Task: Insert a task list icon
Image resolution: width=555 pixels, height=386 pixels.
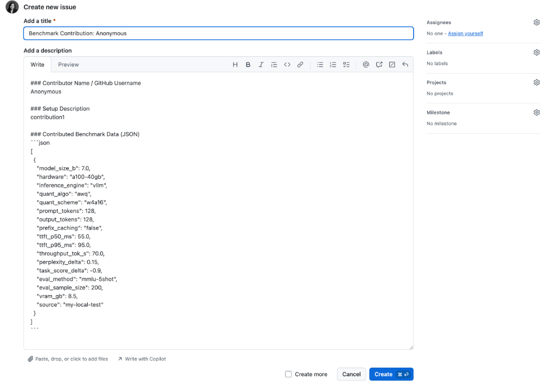Action: click(346, 64)
